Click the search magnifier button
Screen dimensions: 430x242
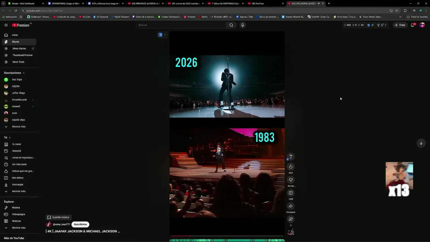click(231, 25)
